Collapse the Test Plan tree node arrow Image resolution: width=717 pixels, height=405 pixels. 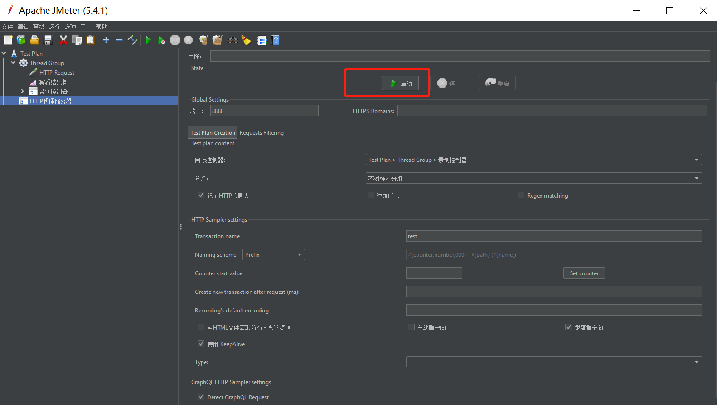(x=4, y=53)
